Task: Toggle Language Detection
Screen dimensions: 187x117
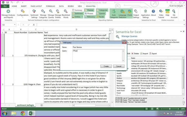Action: (x=122, y=14)
